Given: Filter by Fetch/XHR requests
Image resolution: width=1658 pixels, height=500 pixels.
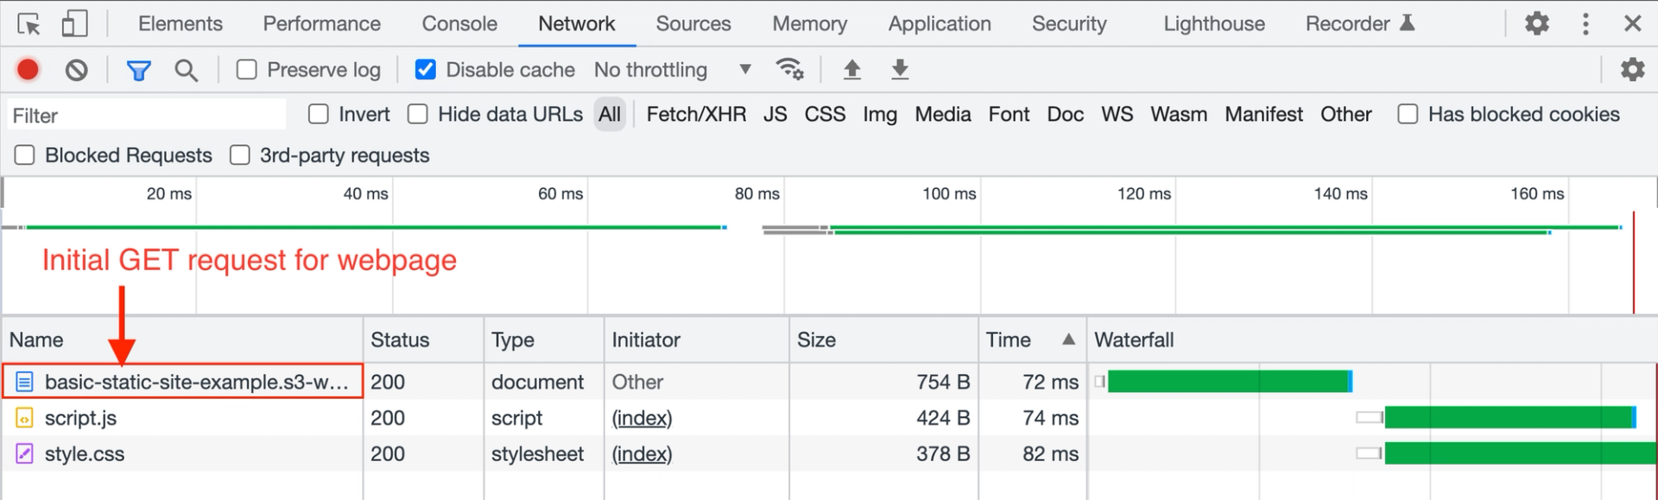Looking at the screenshot, I should [x=696, y=114].
